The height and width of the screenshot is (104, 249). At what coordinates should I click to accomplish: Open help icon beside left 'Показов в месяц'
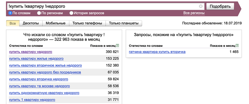(x=117, y=46)
